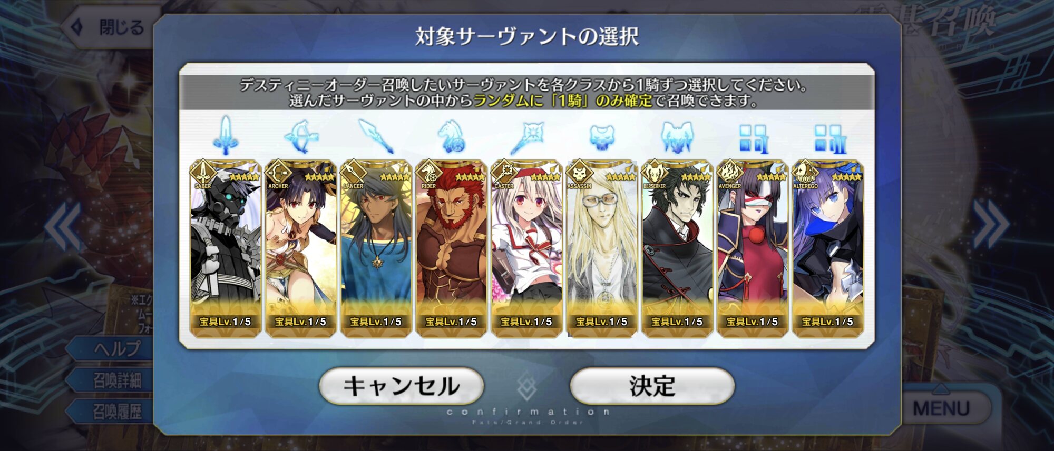Select the Lancer class spear icon

[376, 136]
